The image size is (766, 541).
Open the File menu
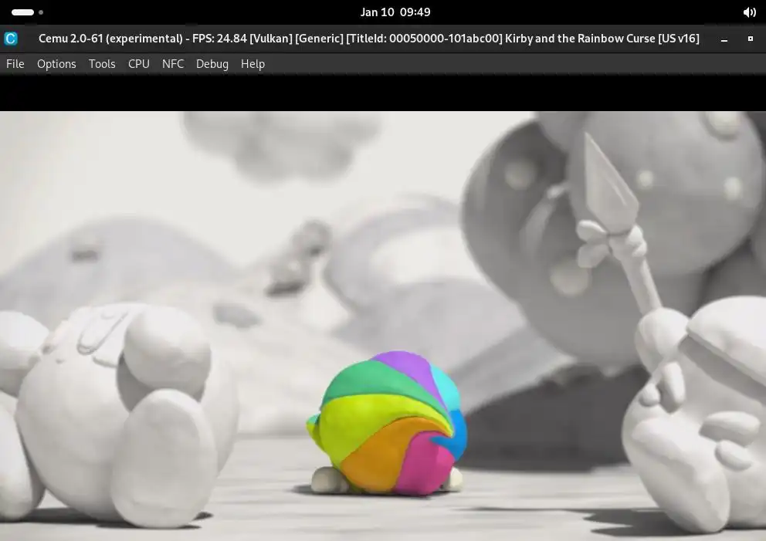(15, 64)
